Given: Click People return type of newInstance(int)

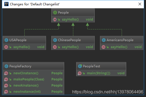Looking at the screenshot, I should [x=57, y=92].
